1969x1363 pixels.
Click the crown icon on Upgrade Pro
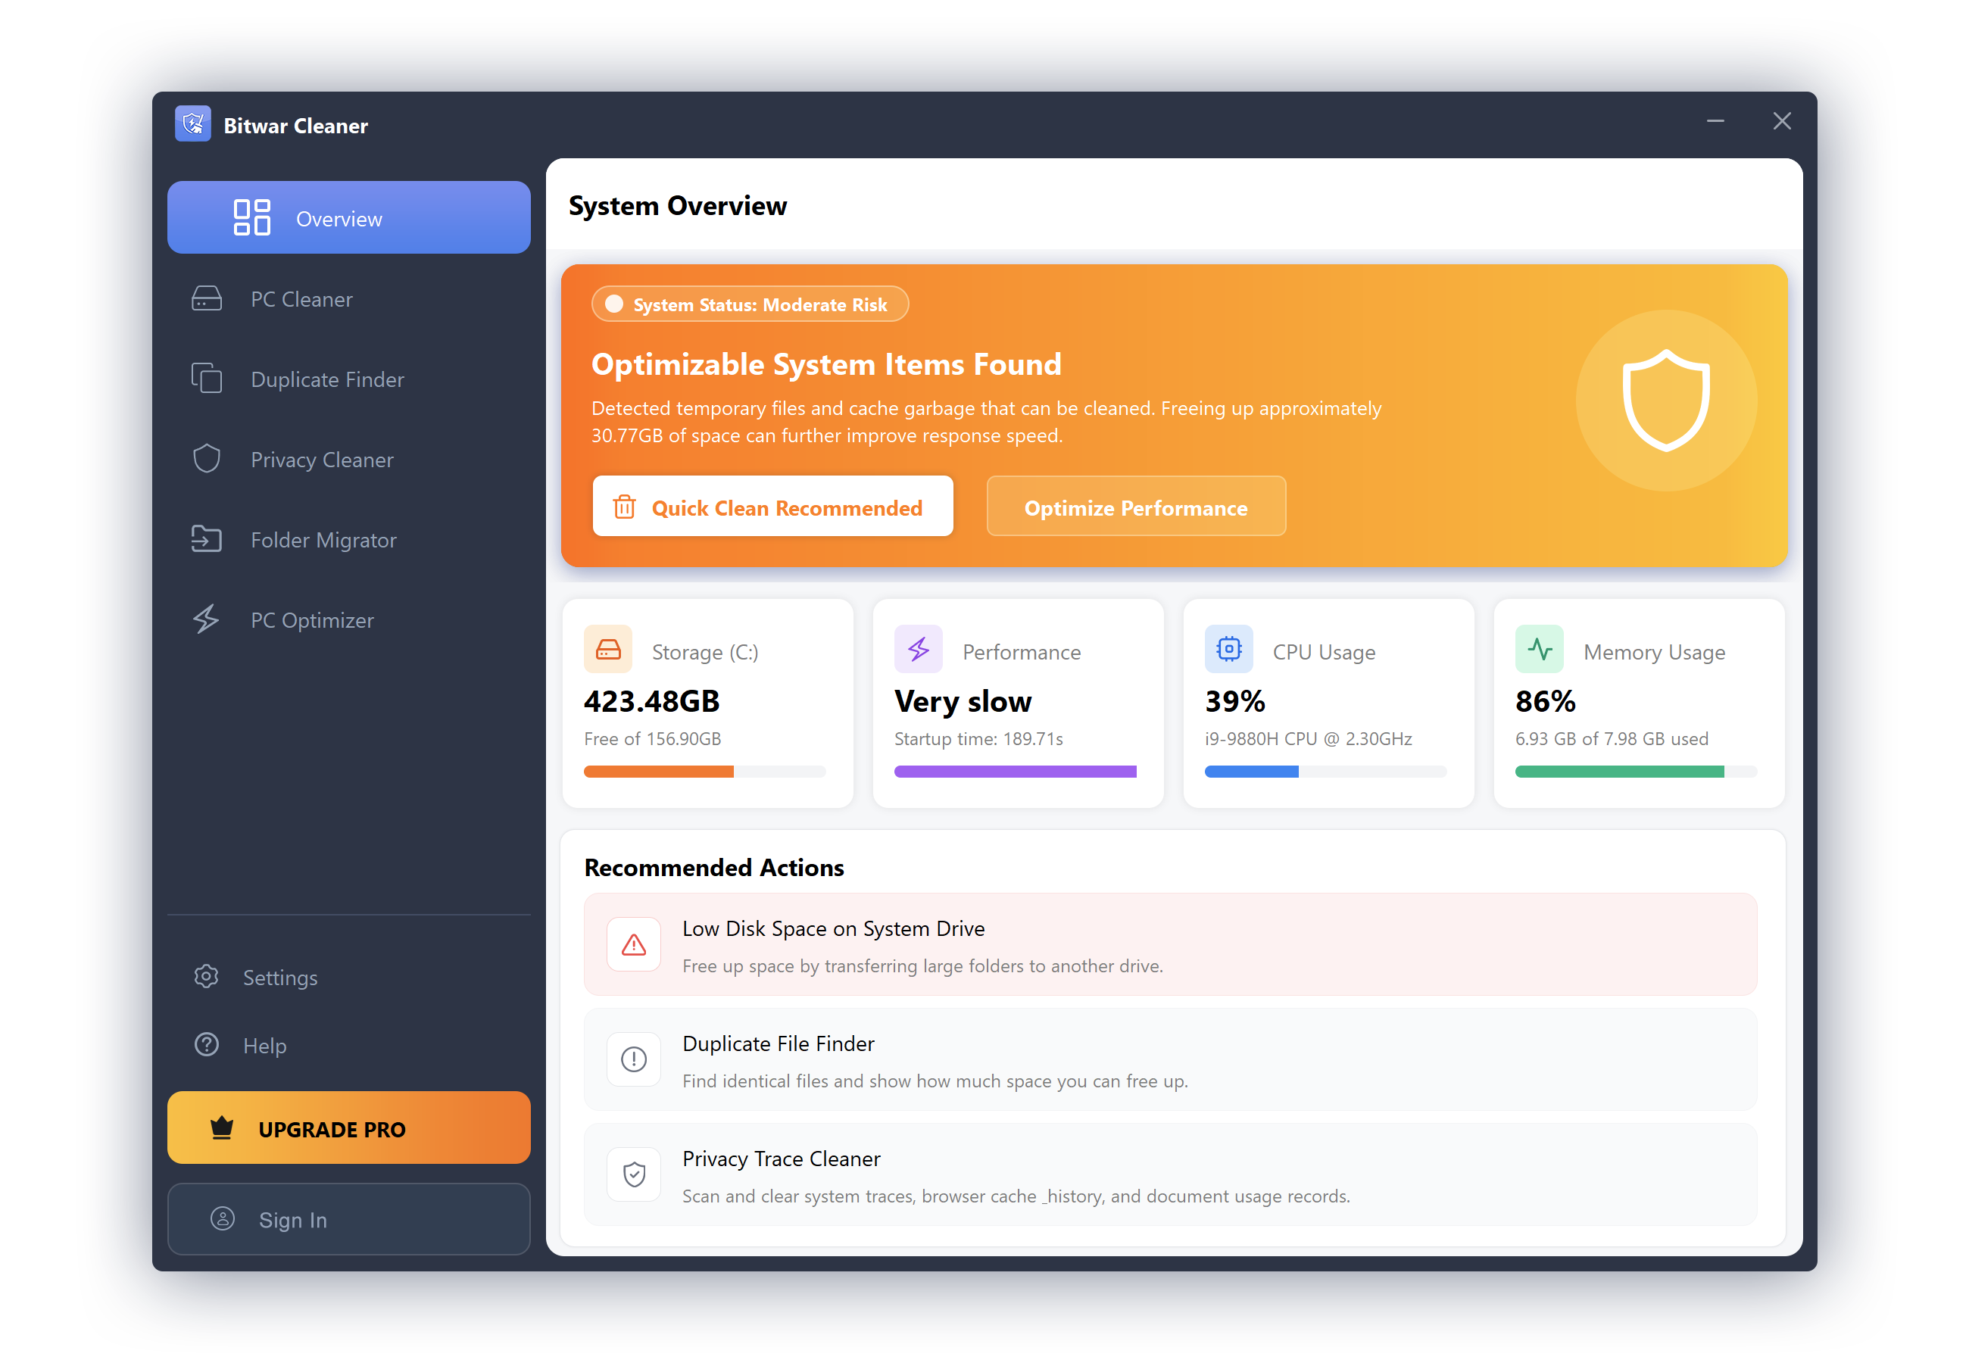(222, 1128)
